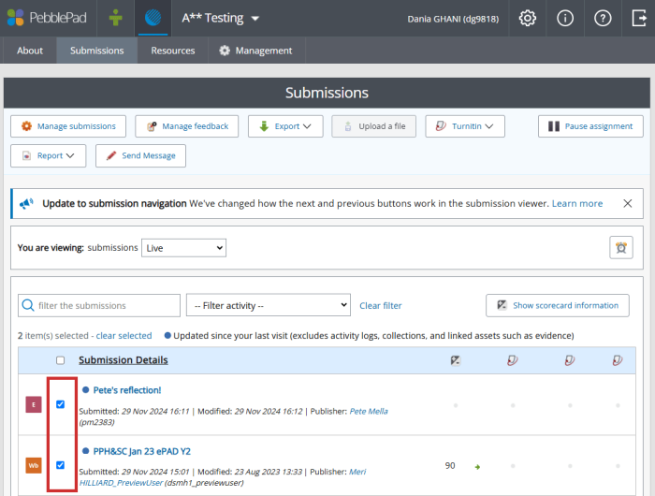This screenshot has height=496, width=655.
Task: Uncheck the PPH&SC Jan 23 ePAD Y2 checkbox
Action: point(61,465)
